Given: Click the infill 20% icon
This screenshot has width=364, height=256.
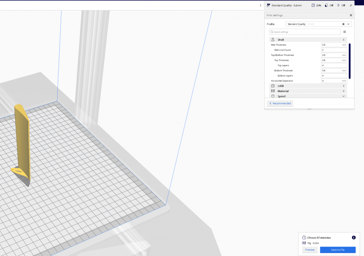Looking at the screenshot, I should 313,5.
